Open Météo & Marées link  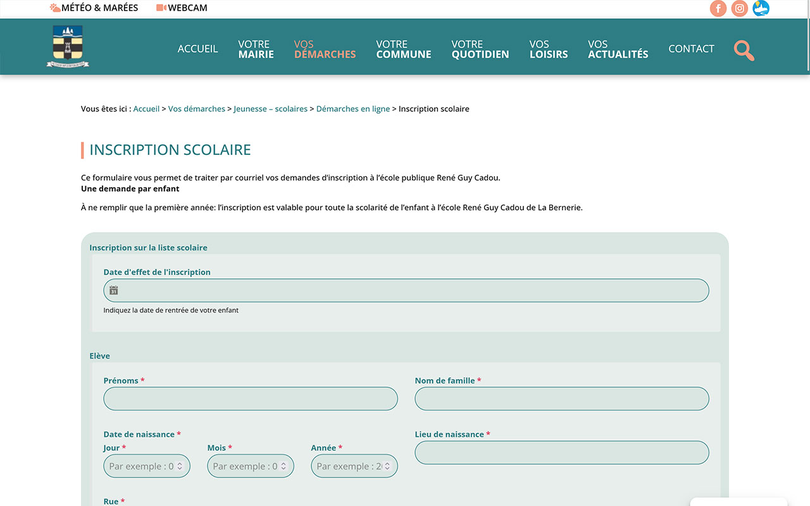(x=94, y=8)
